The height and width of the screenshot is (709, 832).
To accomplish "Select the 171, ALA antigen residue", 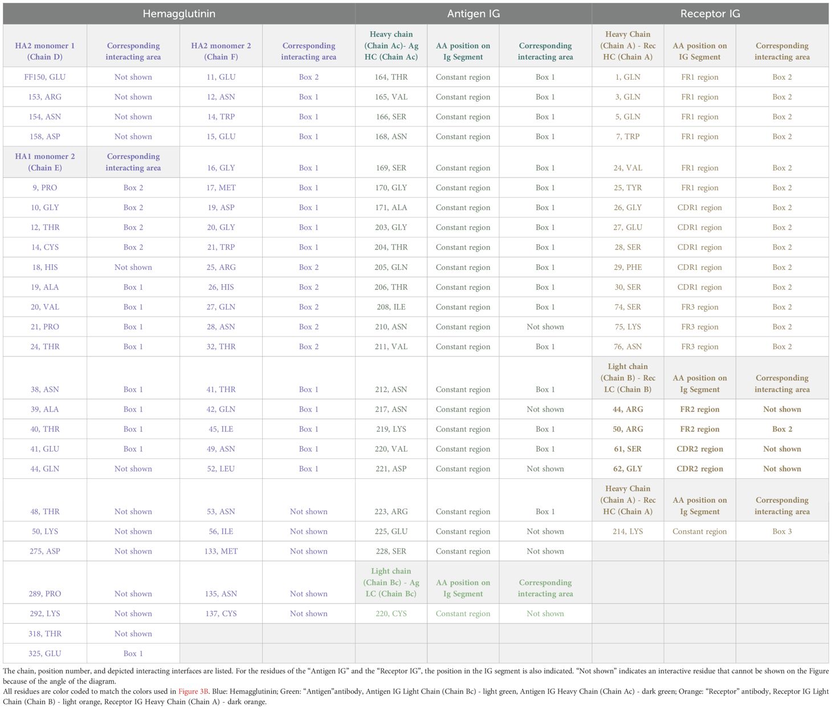I will (391, 207).
